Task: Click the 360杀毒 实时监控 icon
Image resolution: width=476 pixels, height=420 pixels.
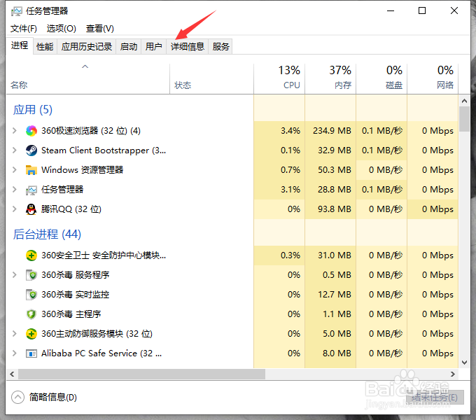Action: click(x=31, y=295)
